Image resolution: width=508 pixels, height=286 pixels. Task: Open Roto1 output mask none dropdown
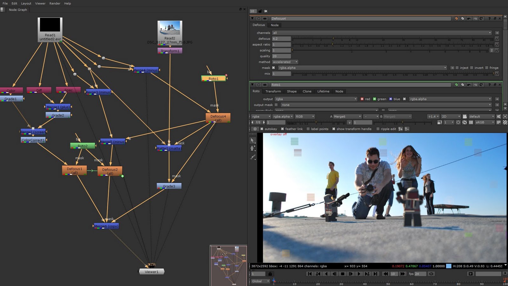tap(386, 105)
